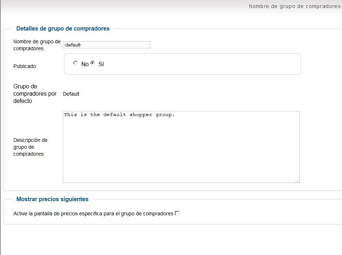Click the top-right 'Nombre de grupo de compradores' header

tap(295, 6)
